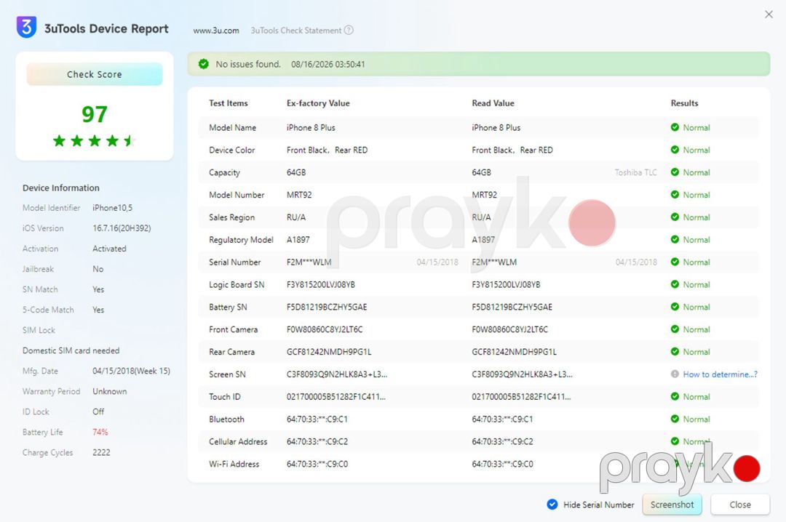Click the Regulatory Model ex-factory value A1897
The width and height of the screenshot is (786, 522).
pos(298,239)
